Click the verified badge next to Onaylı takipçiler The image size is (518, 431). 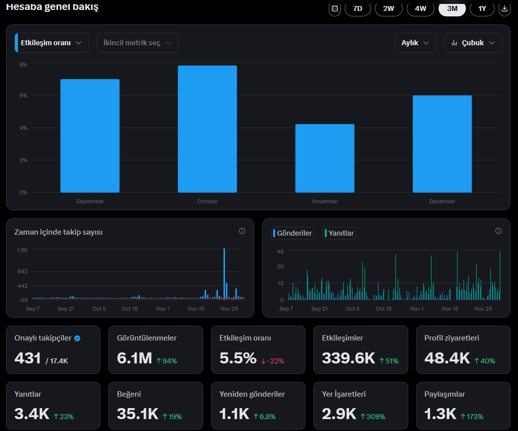tap(77, 338)
